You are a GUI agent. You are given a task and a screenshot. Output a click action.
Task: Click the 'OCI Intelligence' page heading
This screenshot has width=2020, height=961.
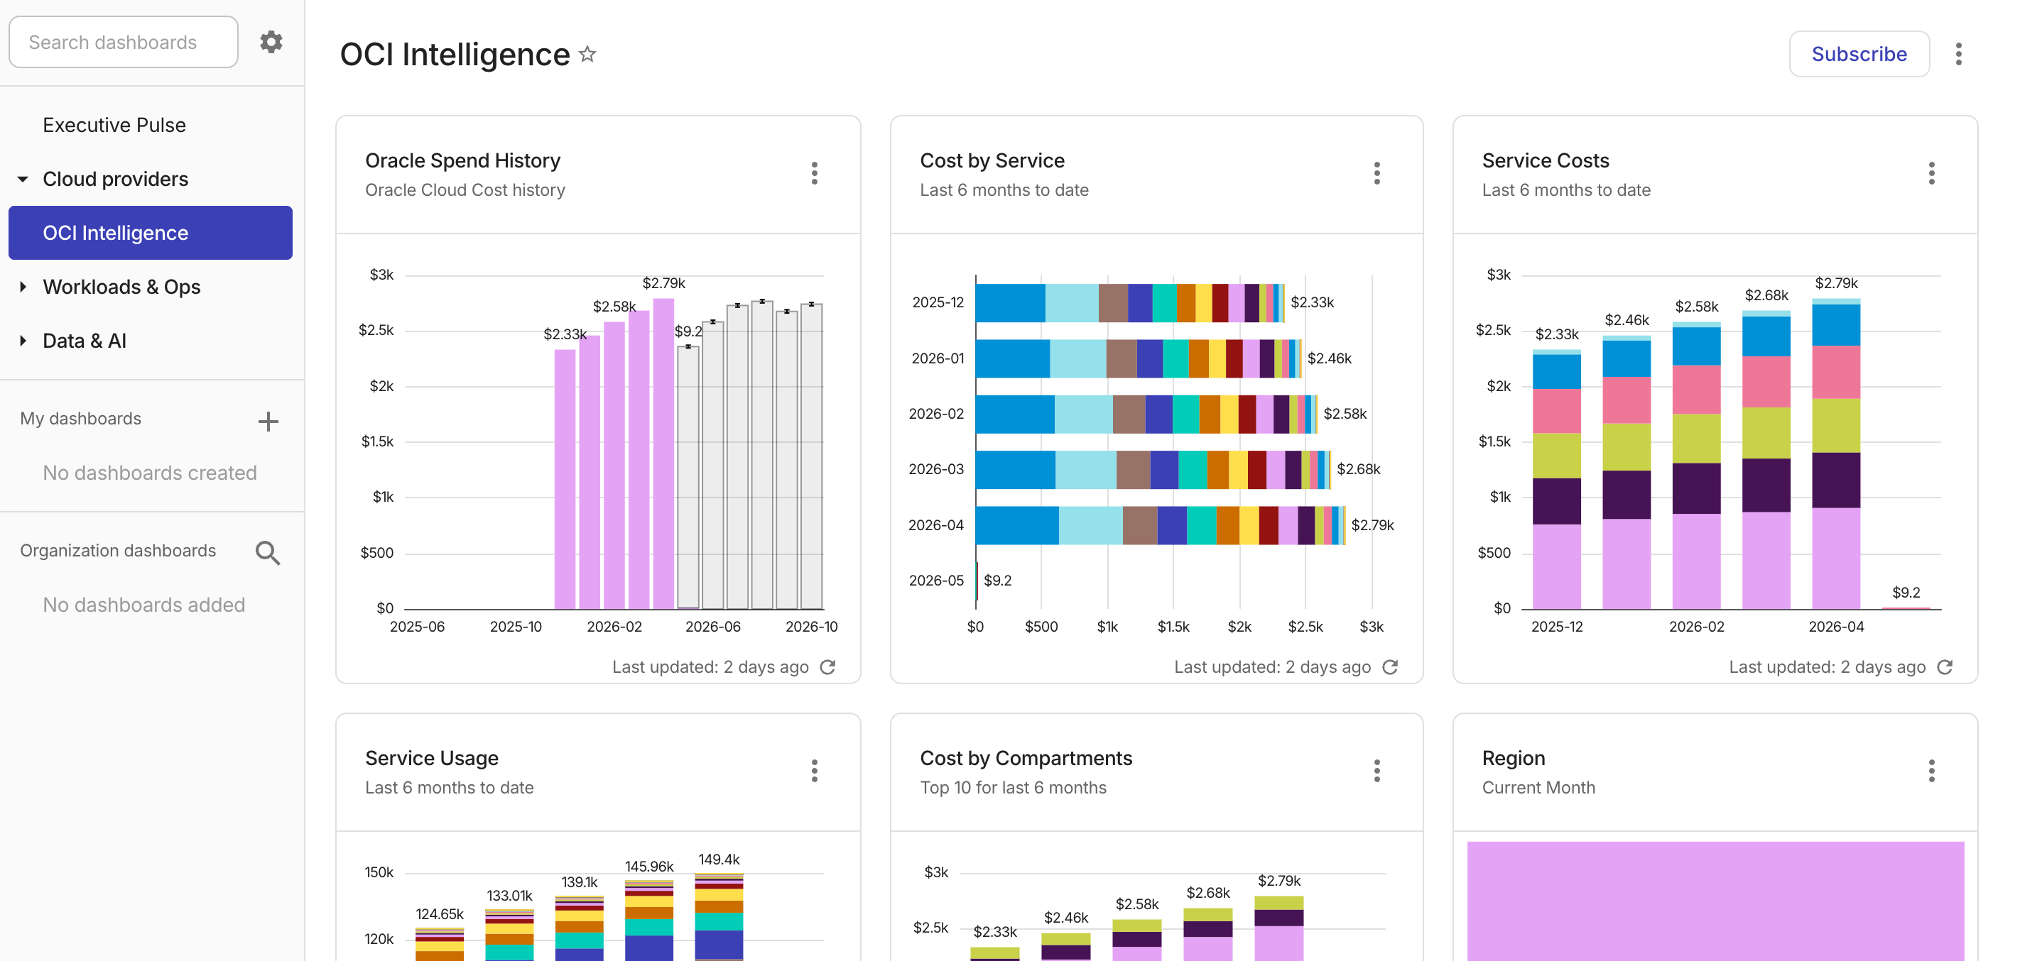[455, 54]
